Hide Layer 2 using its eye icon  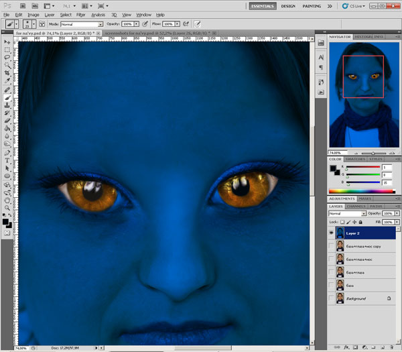(x=332, y=234)
